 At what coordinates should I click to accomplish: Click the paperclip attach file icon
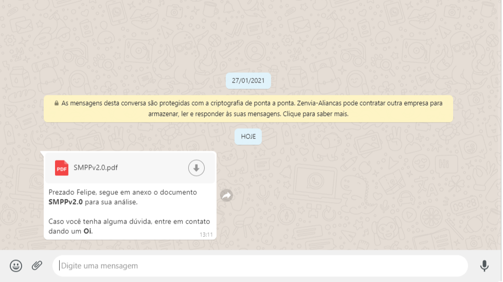[x=37, y=266]
